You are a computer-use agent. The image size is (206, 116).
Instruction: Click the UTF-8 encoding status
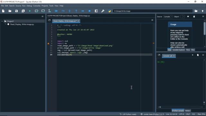point(182,114)
